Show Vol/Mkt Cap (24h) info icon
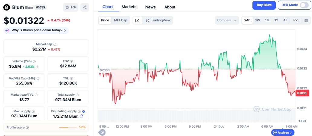This screenshot has height=136, width=312. coord(38,79)
